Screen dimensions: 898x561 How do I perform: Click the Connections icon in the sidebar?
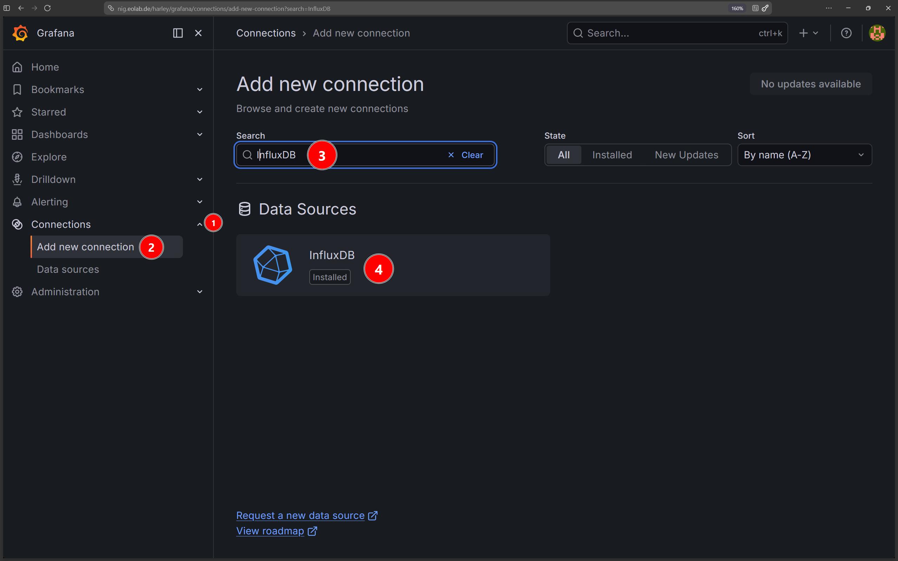pos(17,224)
